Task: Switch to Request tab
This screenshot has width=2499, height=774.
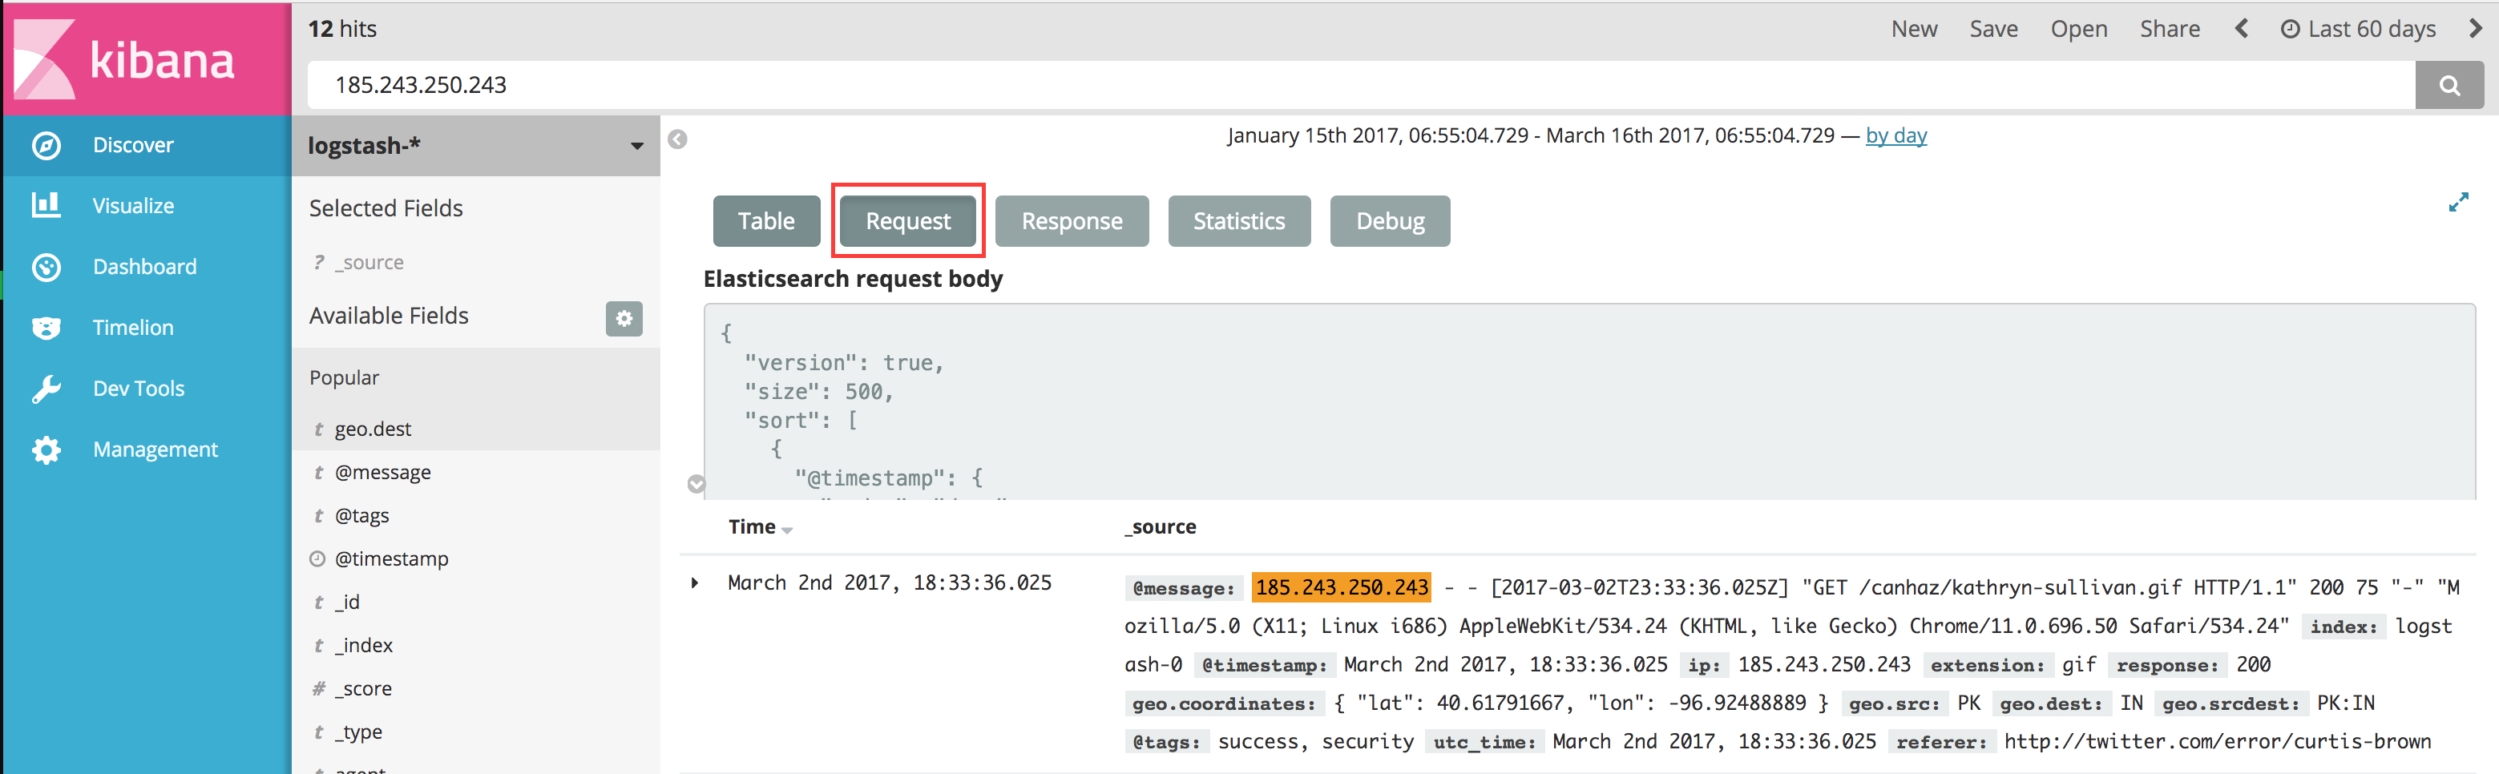Action: [908, 221]
